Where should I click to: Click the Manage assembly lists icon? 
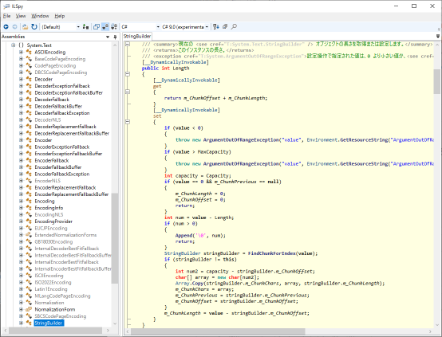pos(85,27)
